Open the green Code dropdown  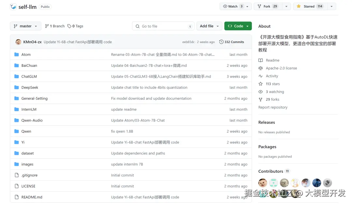pos(238,26)
